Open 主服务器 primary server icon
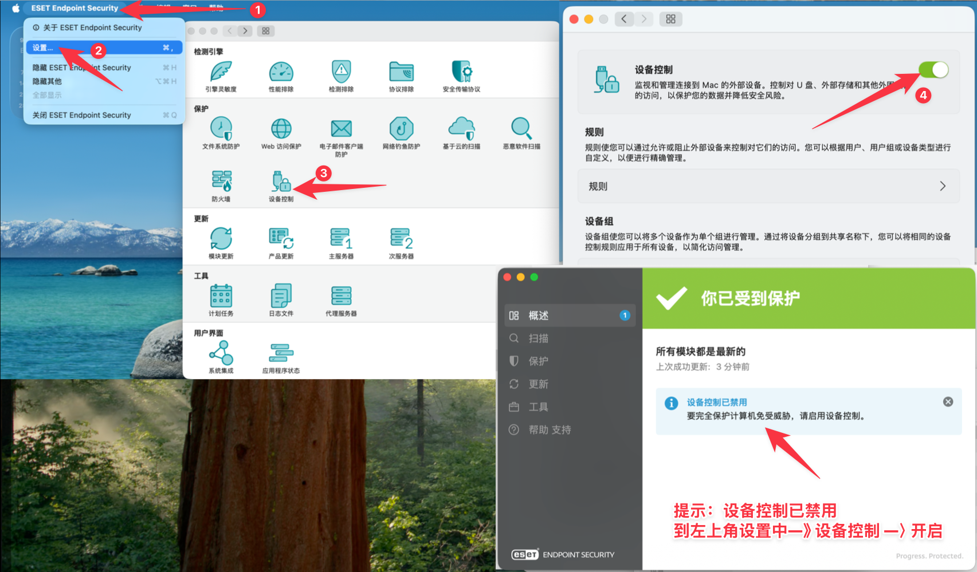The height and width of the screenshot is (572, 977). tap(342, 238)
